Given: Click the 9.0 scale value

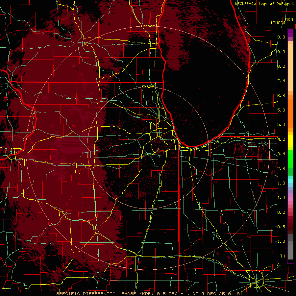Looking at the screenshot, I should [281, 52].
